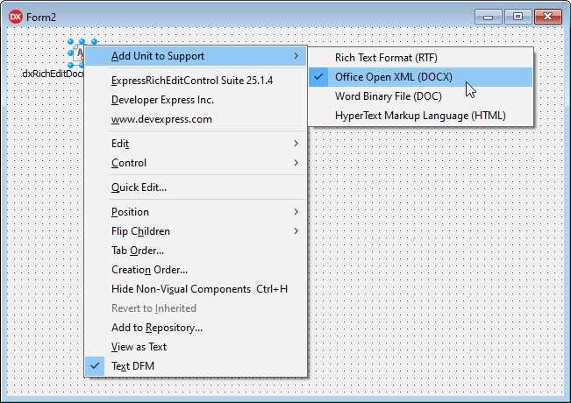Close the Form2 window

(x=547, y=17)
